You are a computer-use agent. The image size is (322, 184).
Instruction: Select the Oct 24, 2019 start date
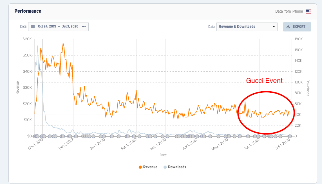(x=47, y=26)
